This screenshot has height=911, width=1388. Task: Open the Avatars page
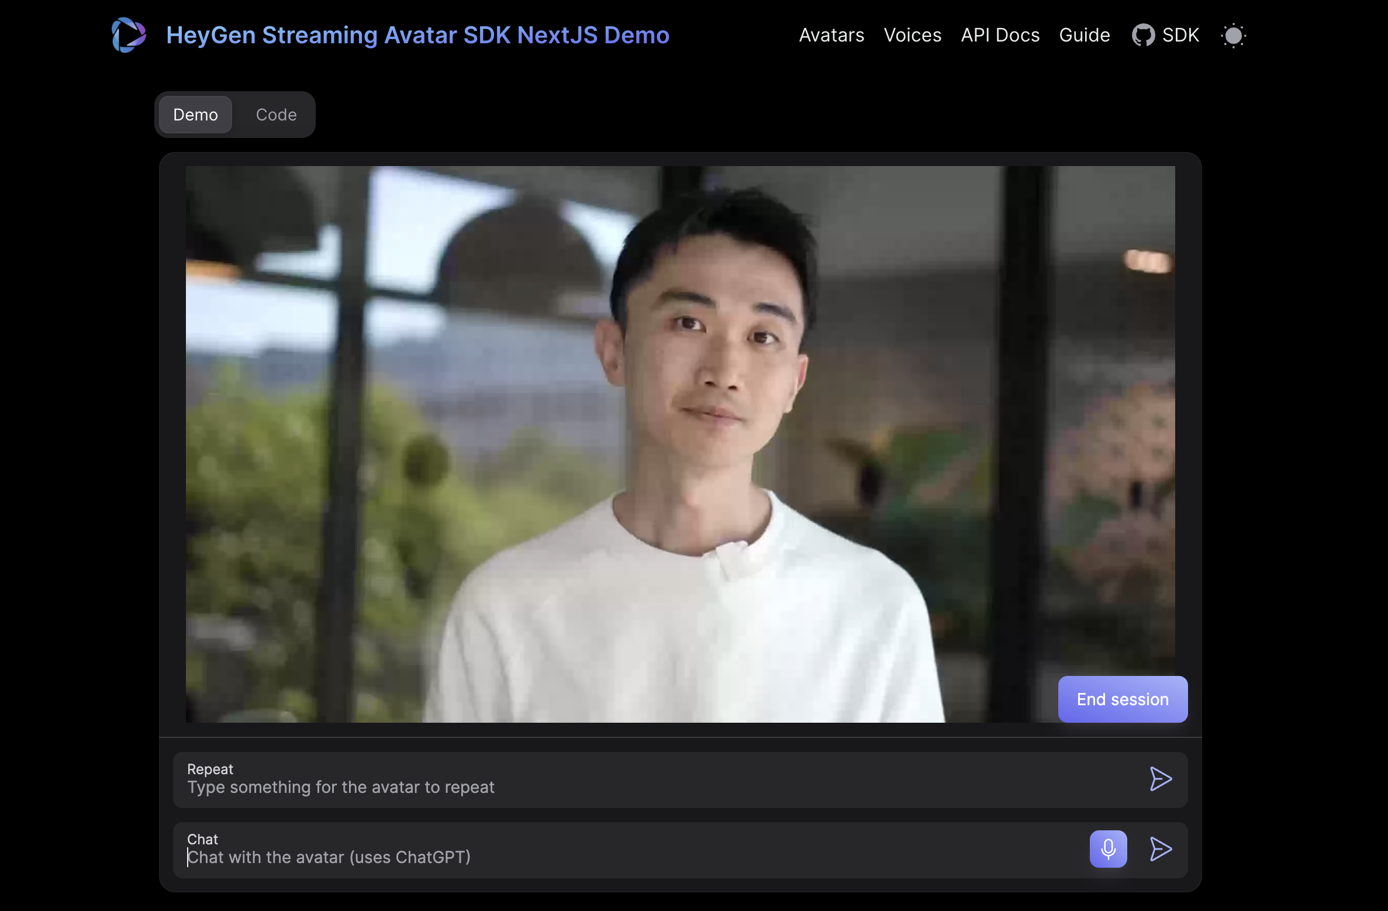tap(831, 35)
